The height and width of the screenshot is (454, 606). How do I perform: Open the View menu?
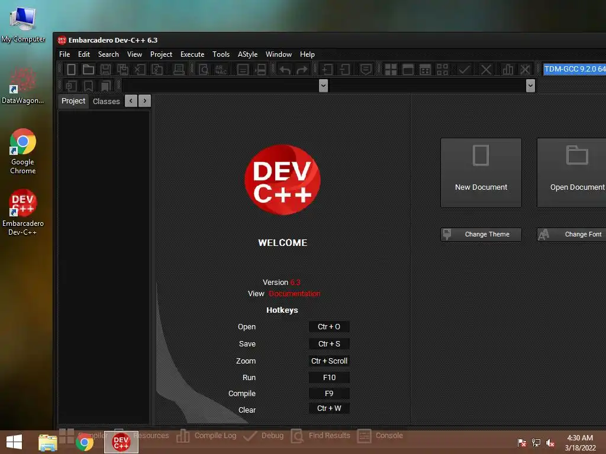[x=134, y=54]
